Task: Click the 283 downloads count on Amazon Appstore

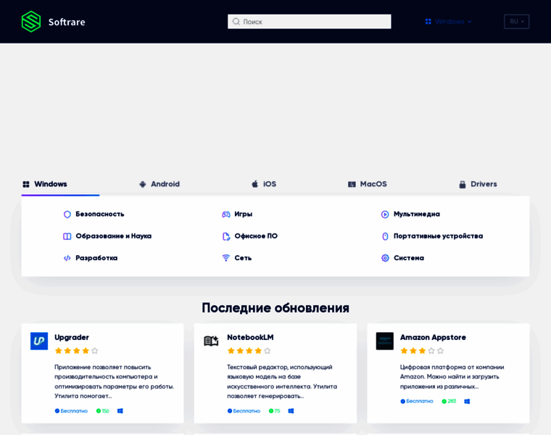Action: click(x=449, y=401)
